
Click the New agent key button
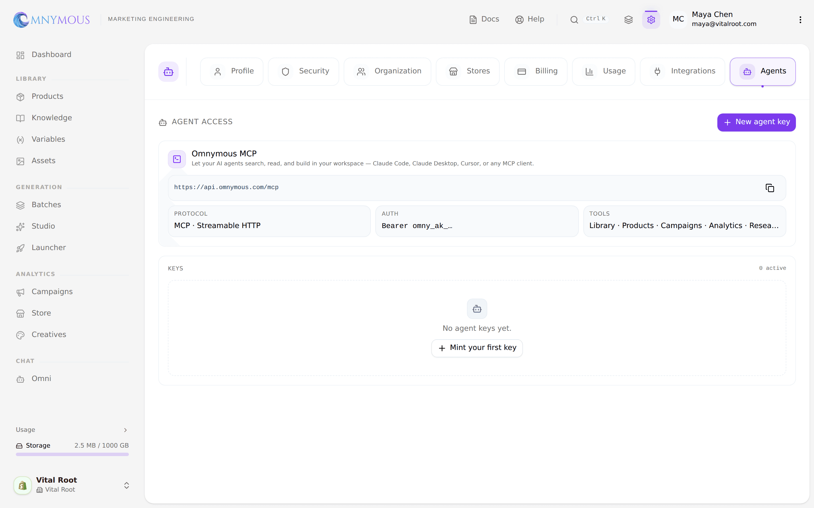pyautogui.click(x=756, y=122)
